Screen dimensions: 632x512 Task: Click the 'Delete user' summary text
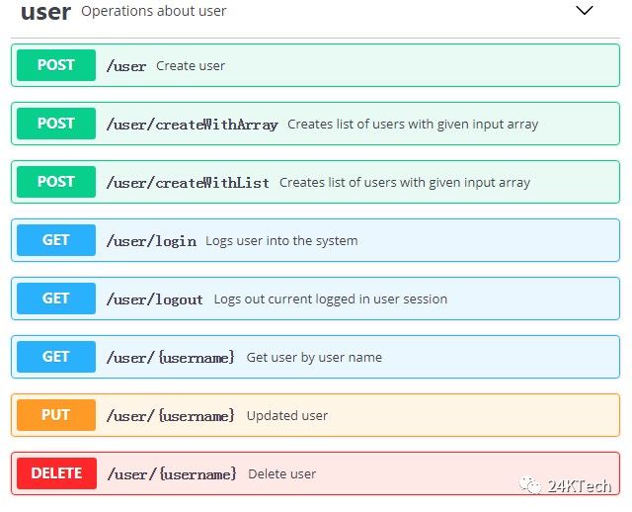[281, 474]
